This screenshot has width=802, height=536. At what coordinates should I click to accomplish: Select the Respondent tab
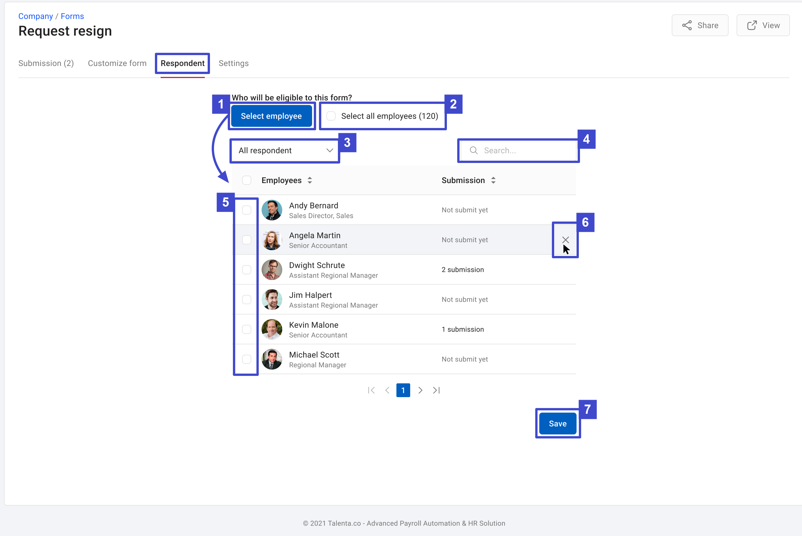click(182, 63)
